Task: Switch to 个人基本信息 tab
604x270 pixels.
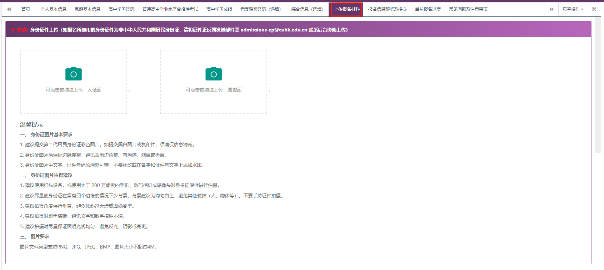Action: (54, 9)
